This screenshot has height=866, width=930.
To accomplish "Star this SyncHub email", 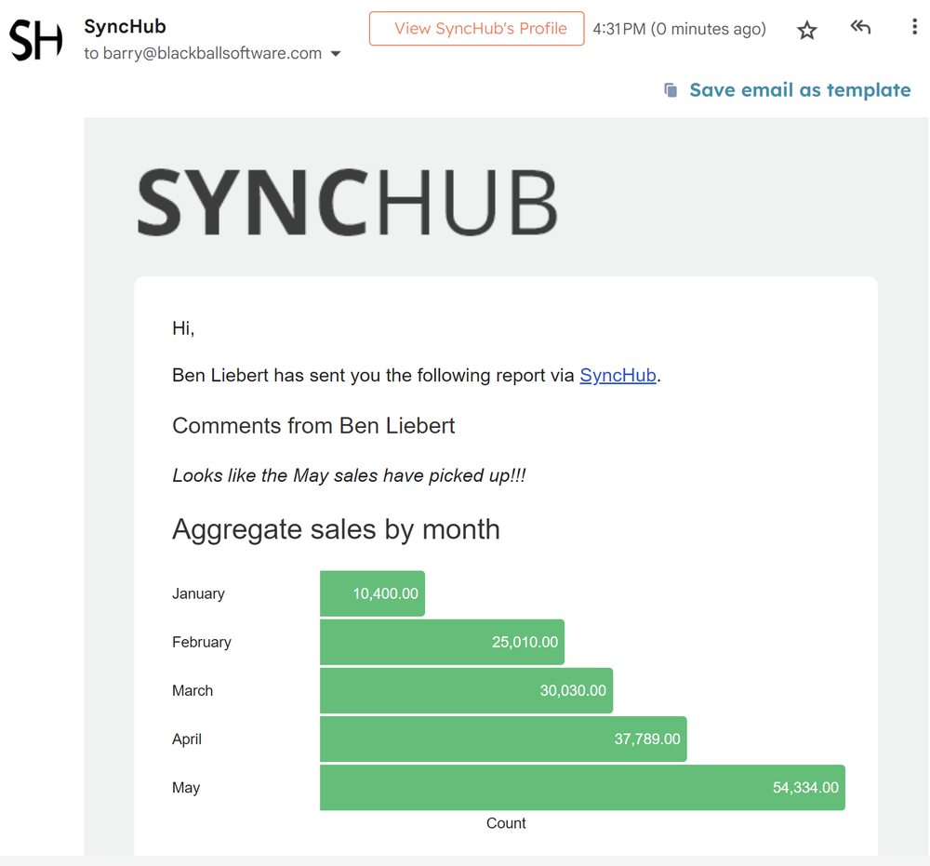I will [806, 31].
